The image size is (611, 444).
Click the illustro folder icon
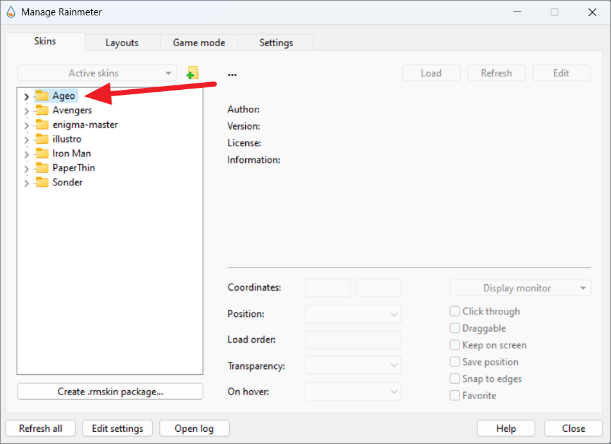tap(42, 139)
